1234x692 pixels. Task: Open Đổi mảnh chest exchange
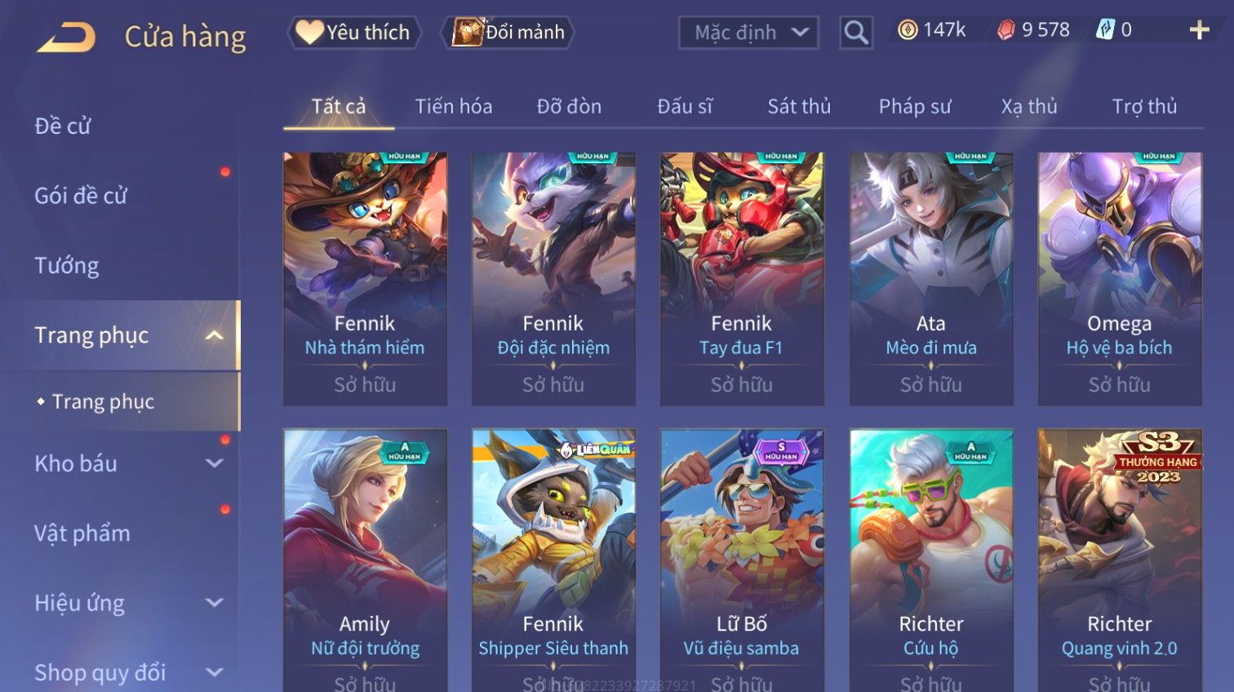509,33
